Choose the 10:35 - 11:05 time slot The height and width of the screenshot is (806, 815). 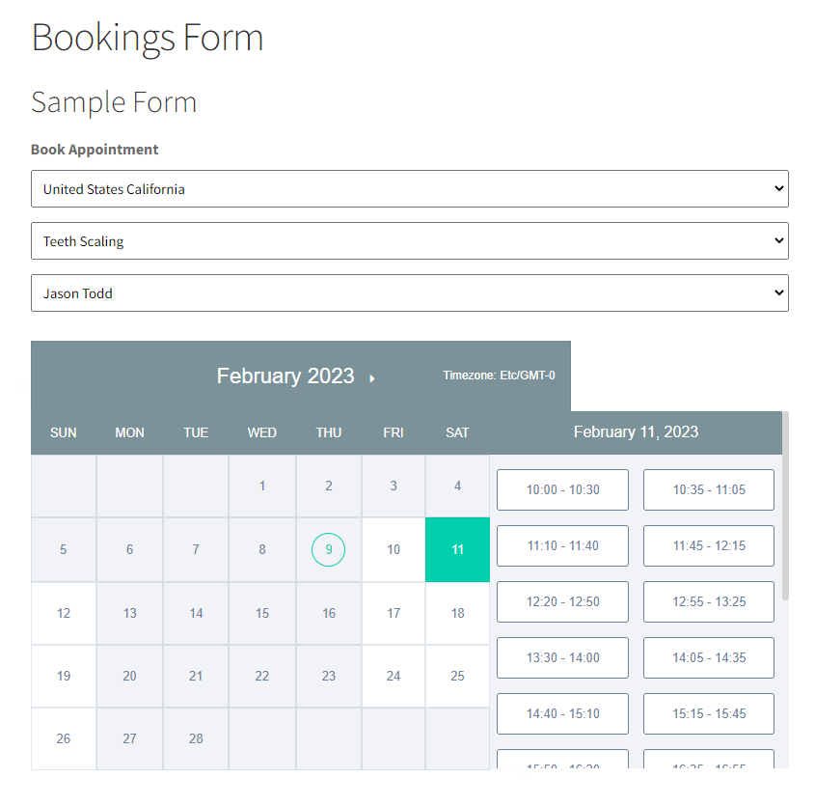click(709, 489)
